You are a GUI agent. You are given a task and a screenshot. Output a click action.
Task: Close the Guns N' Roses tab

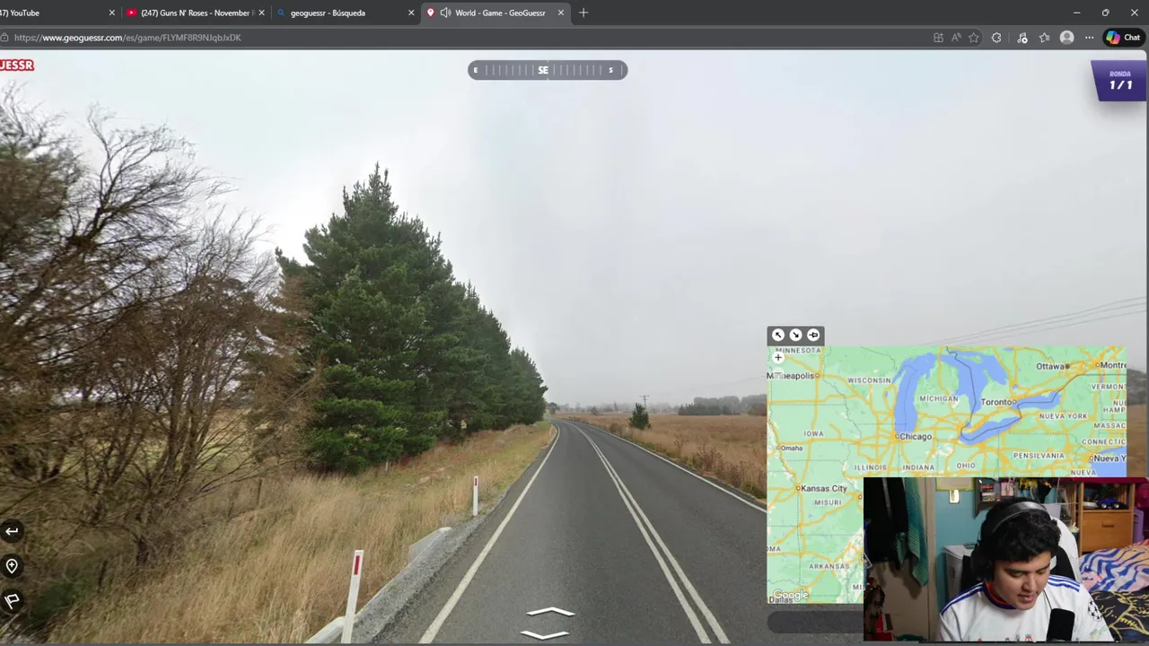261,13
